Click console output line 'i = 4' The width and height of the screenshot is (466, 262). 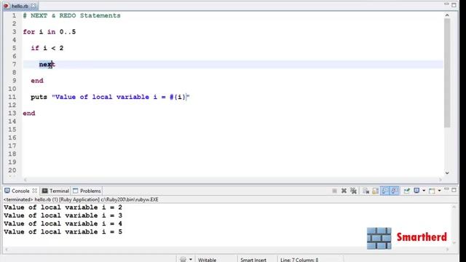click(63, 223)
